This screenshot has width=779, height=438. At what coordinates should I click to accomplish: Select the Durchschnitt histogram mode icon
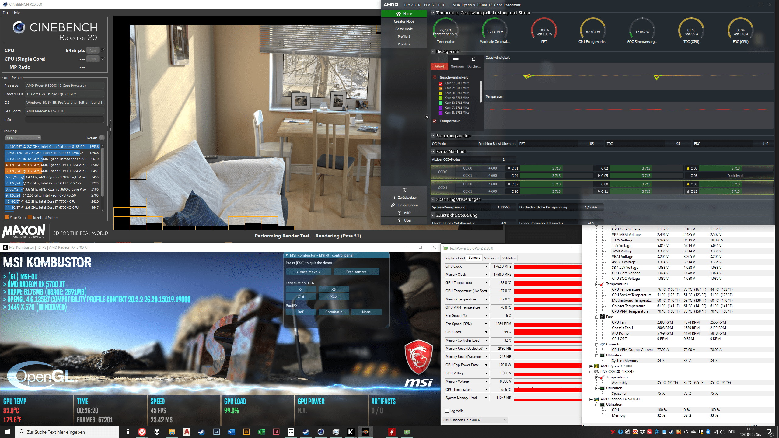point(473,59)
